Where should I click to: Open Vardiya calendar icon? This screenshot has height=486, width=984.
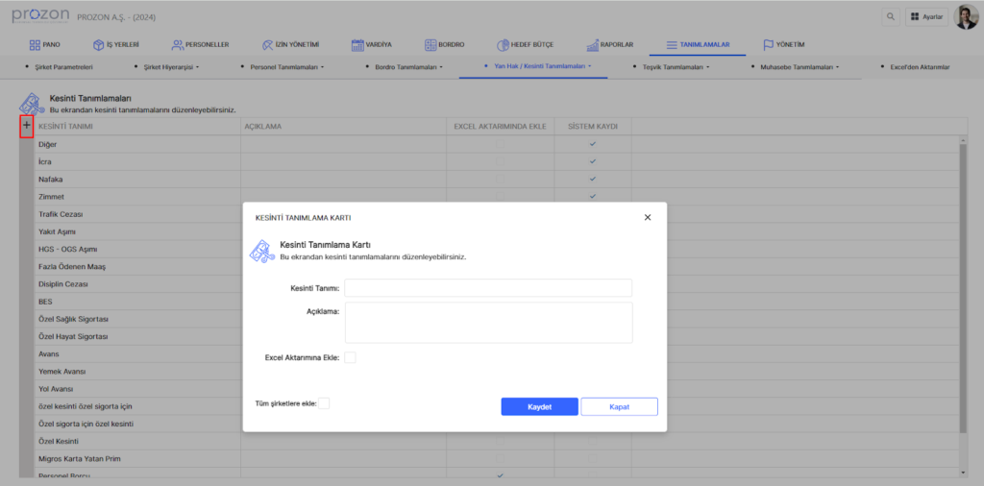pyautogui.click(x=357, y=45)
